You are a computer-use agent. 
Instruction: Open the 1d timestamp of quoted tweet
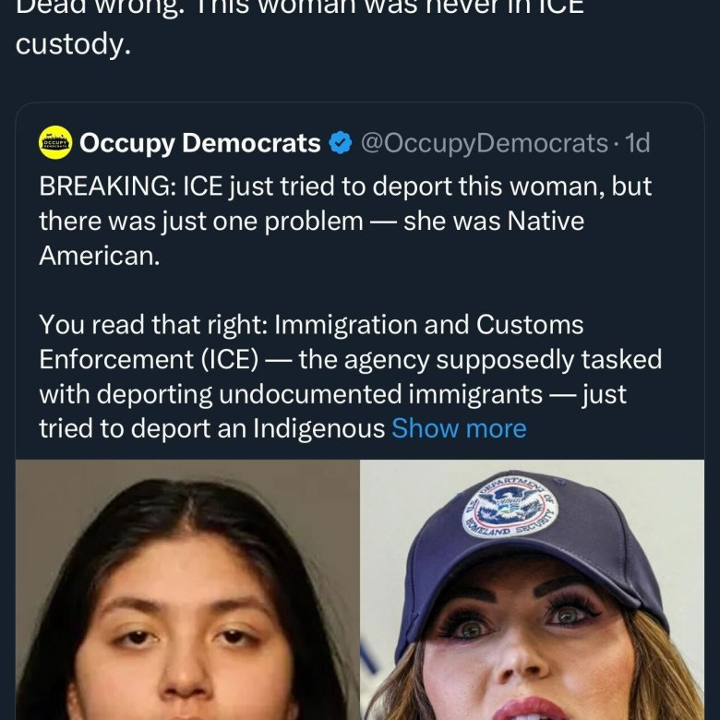point(637,143)
